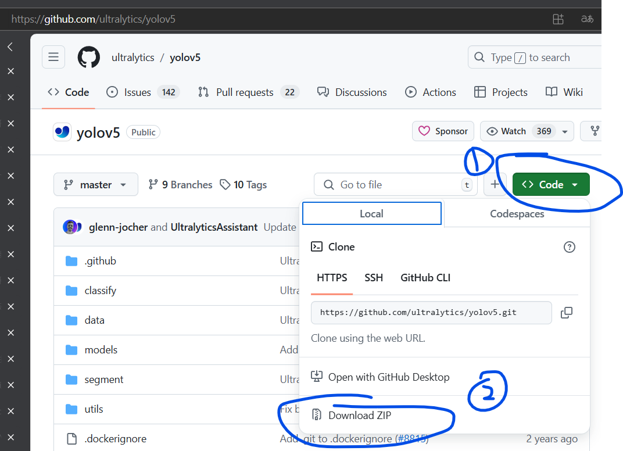Toggle the green Code dropdown button

pyautogui.click(x=551, y=184)
